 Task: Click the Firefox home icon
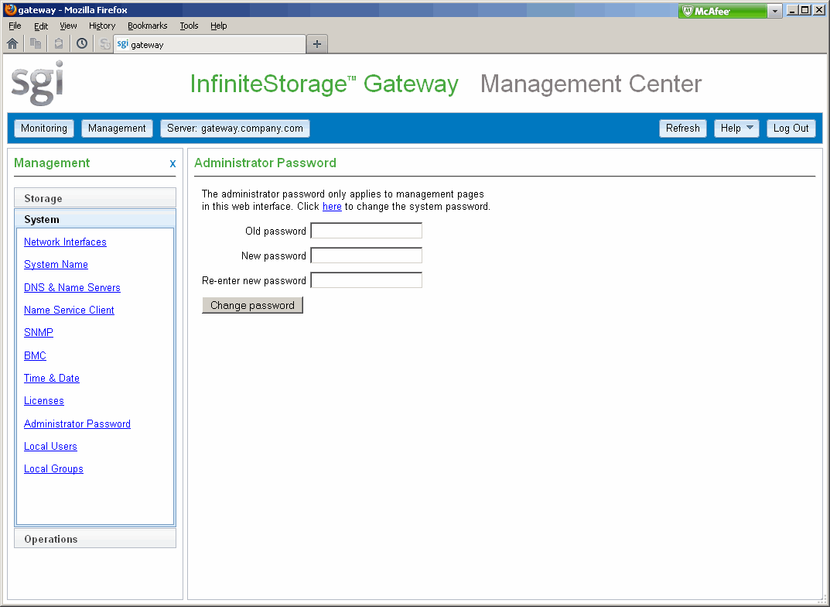(12, 44)
